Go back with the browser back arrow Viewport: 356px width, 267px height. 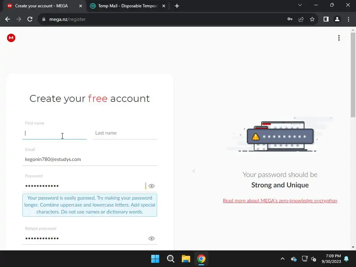tap(8, 19)
